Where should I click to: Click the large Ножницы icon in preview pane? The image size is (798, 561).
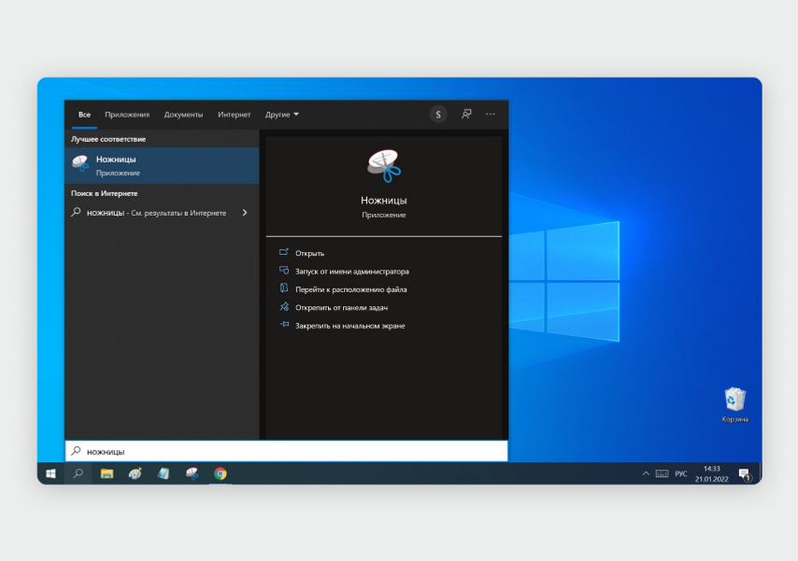[384, 166]
